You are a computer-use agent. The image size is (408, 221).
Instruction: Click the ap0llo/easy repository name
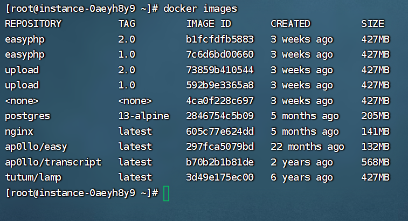[36, 147]
